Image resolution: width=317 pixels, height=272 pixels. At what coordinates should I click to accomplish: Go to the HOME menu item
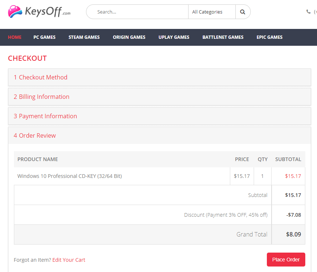pyautogui.click(x=15, y=37)
